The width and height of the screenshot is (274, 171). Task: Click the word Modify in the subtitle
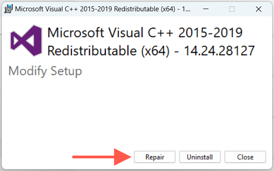point(28,71)
